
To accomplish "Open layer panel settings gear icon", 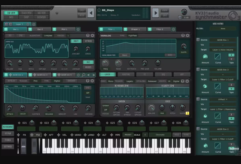I will 187,81.
